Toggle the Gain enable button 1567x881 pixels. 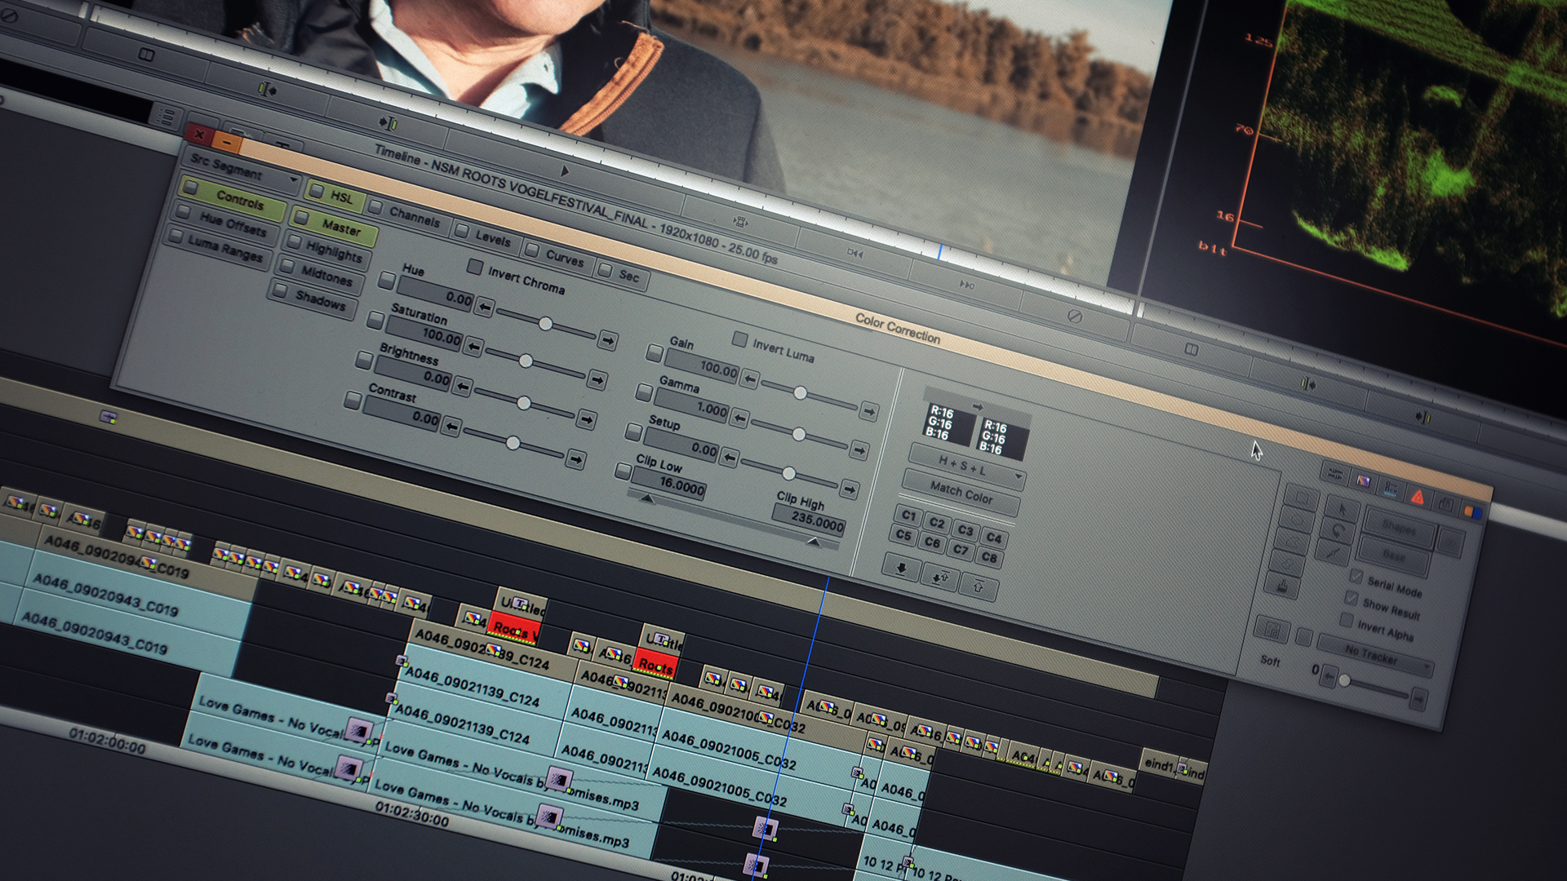coord(654,352)
